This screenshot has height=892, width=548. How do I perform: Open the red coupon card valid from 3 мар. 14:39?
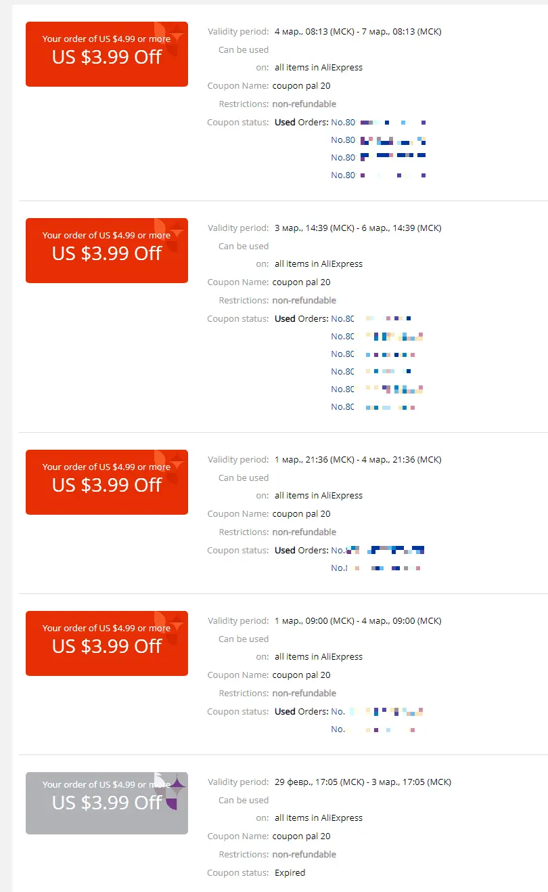coord(107,251)
